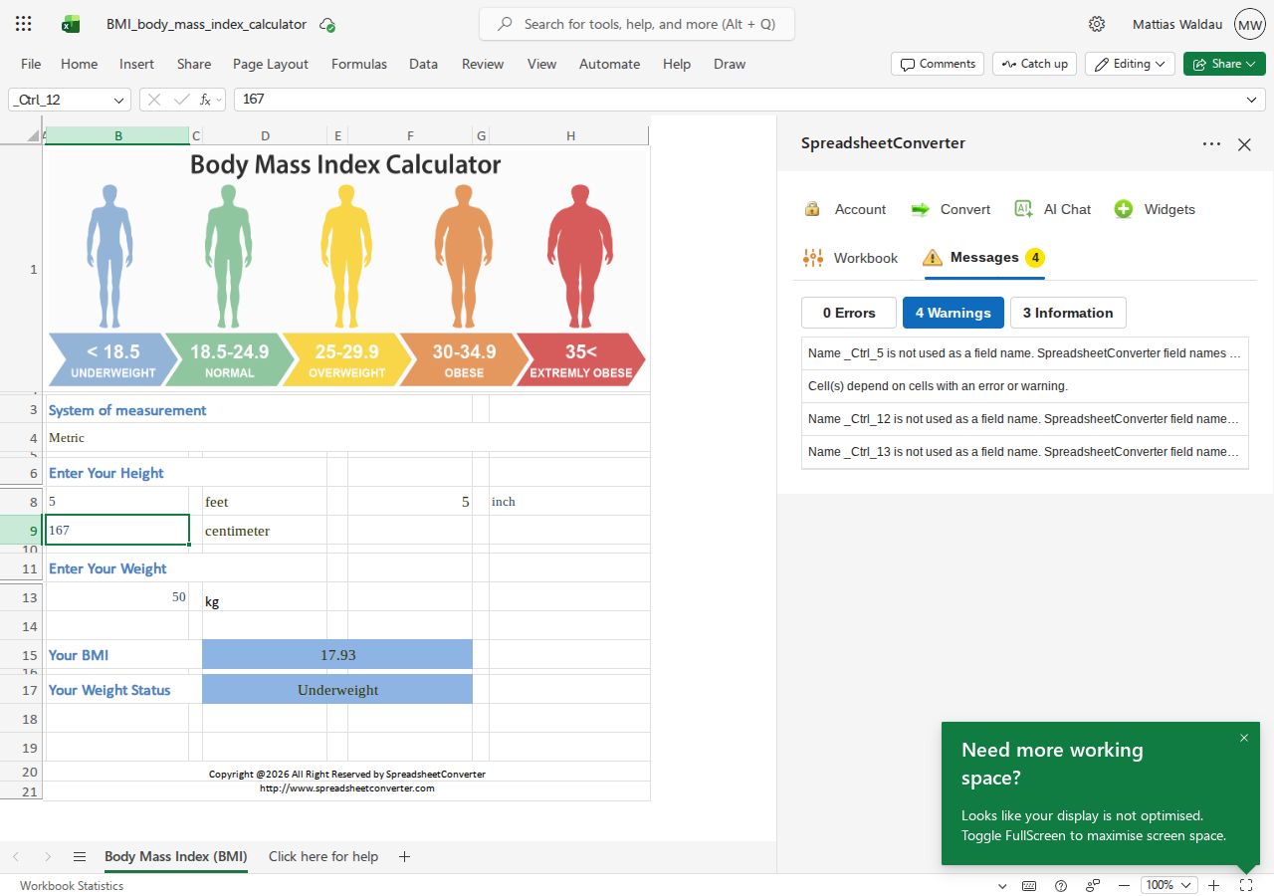Image resolution: width=1274 pixels, height=896 pixels.
Task: Open the Name Box dropdown
Action: point(119,100)
